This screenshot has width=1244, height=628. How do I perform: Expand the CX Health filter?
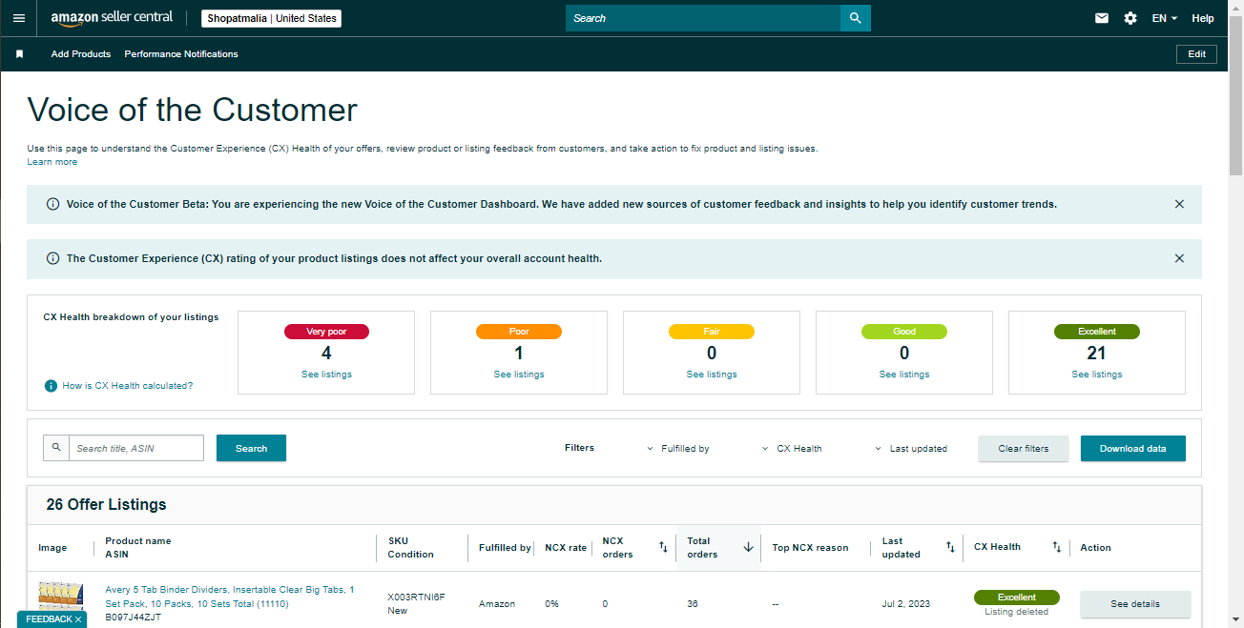792,449
